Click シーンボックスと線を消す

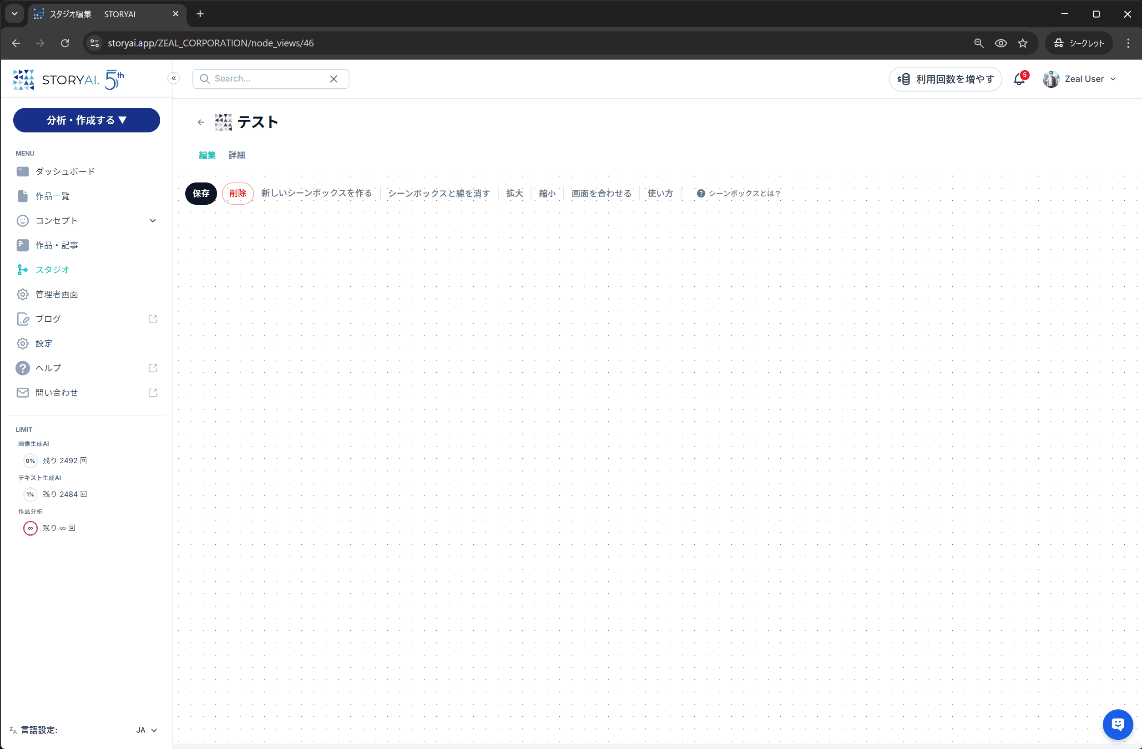[439, 193]
